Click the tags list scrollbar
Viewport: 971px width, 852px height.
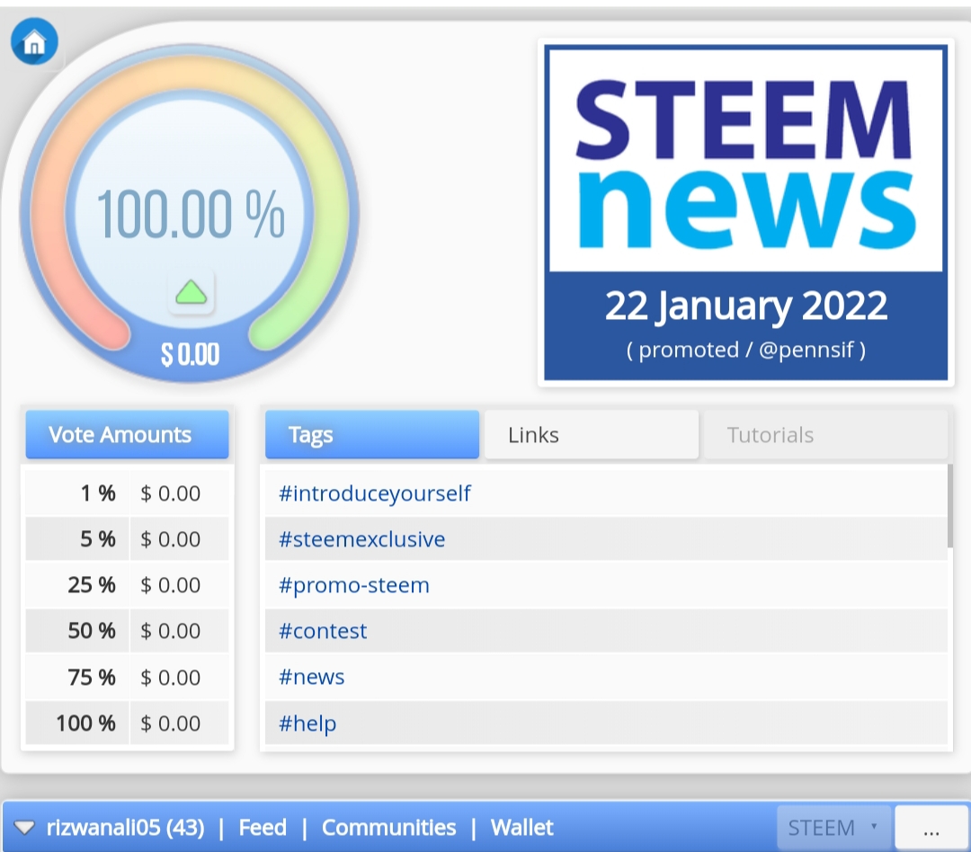click(x=950, y=506)
